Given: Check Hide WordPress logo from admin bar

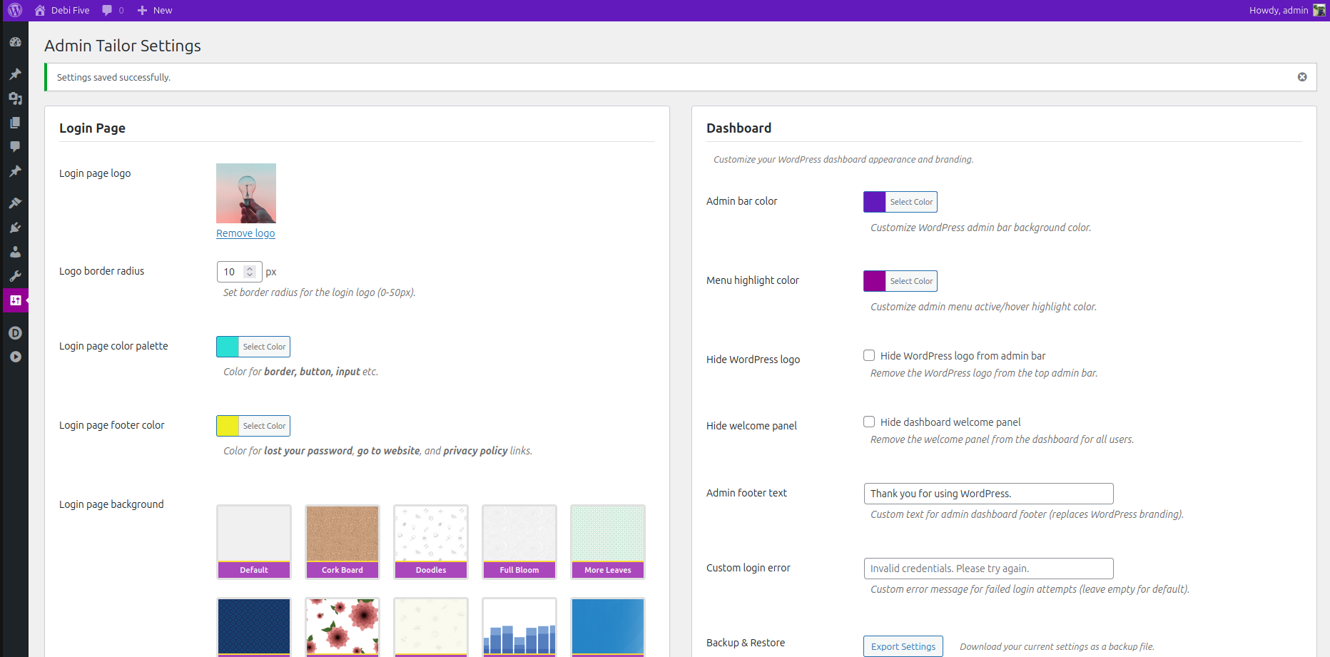Looking at the screenshot, I should point(869,355).
